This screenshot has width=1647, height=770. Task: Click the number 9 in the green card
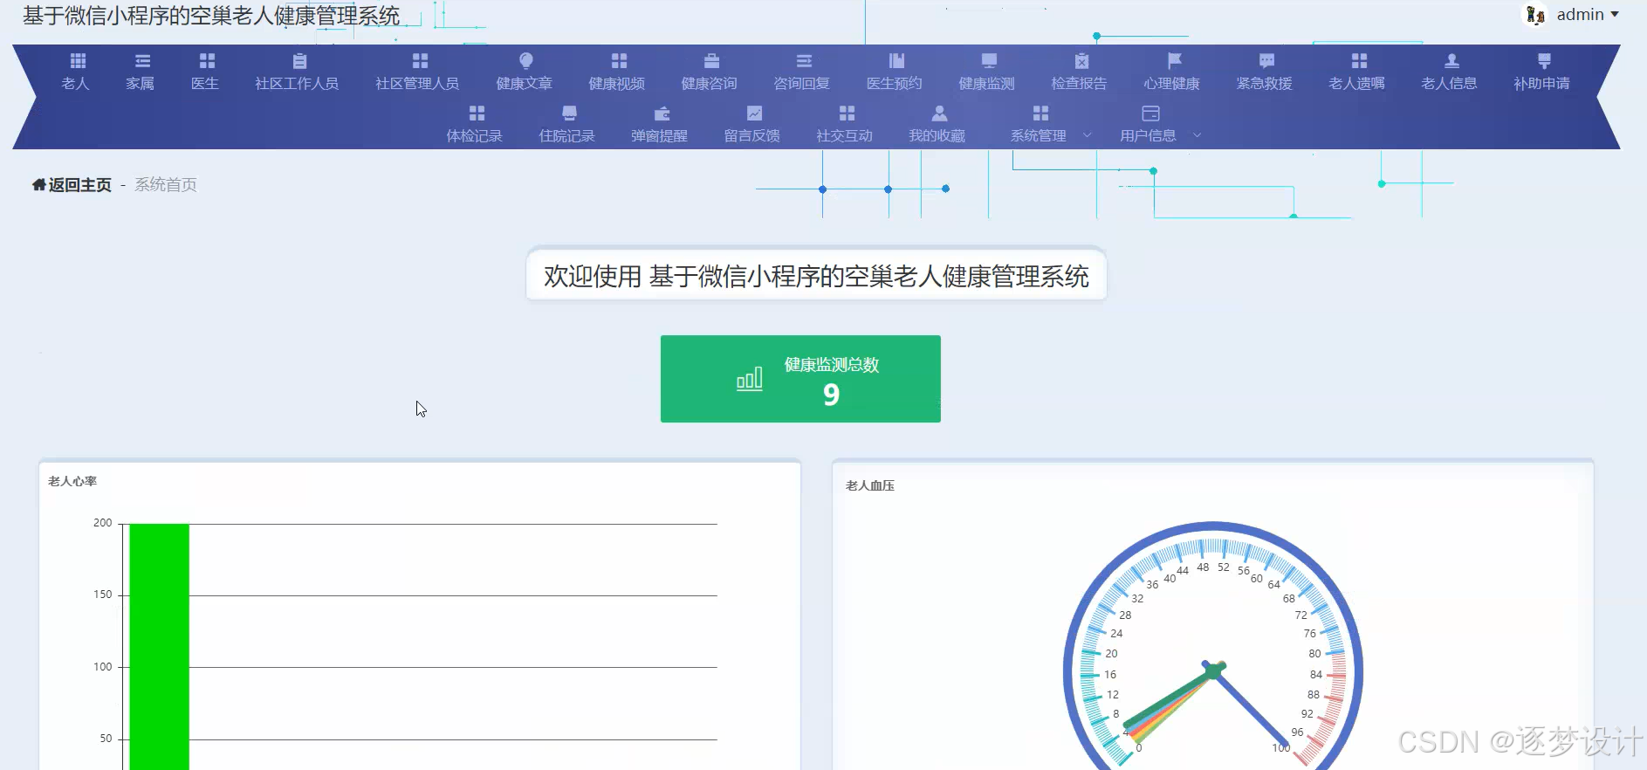point(831,395)
